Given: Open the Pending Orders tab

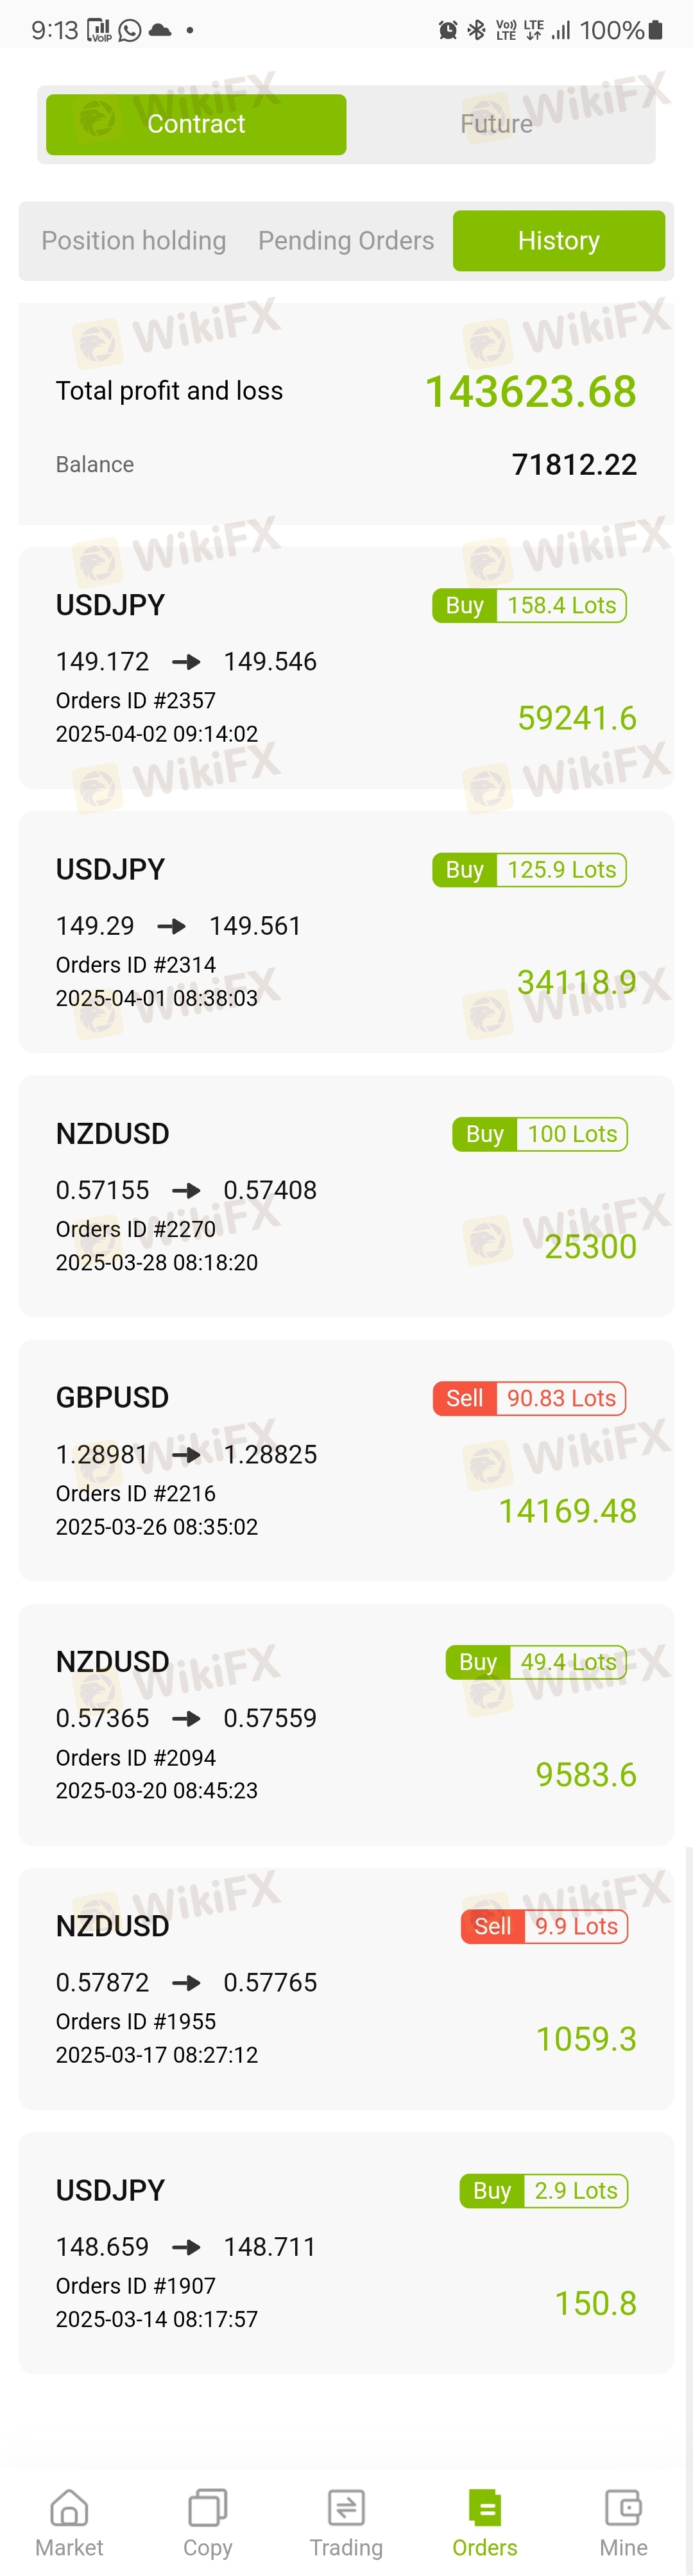Looking at the screenshot, I should coord(346,241).
